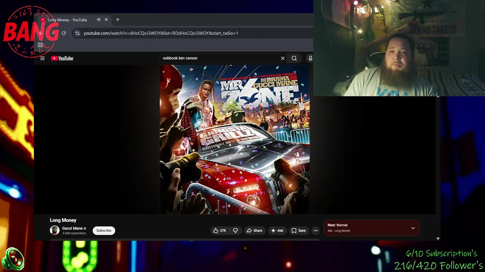485x272 pixels.
Task: Click the page scrollbar down arrow
Action: [x=438, y=239]
